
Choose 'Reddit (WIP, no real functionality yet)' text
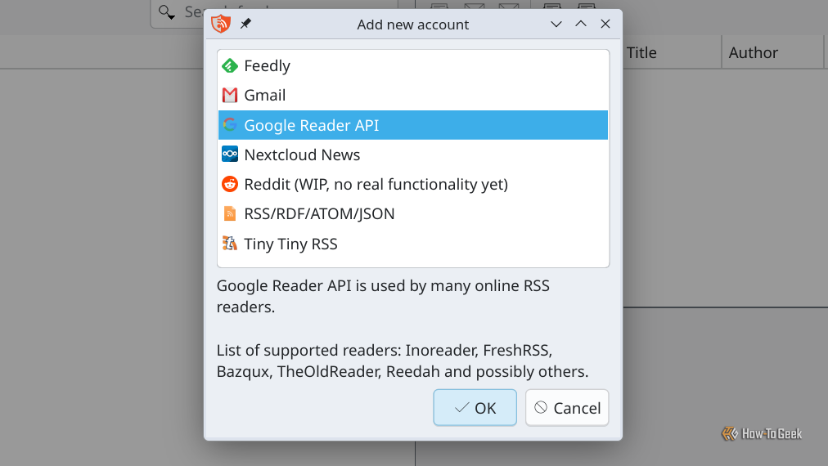[x=376, y=185]
